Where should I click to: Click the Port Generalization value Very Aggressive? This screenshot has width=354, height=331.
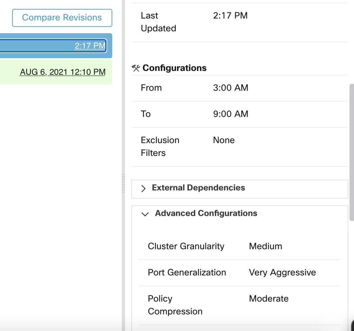coord(282,273)
